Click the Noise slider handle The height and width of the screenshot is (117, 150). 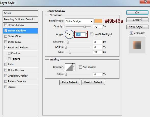coord(66,74)
